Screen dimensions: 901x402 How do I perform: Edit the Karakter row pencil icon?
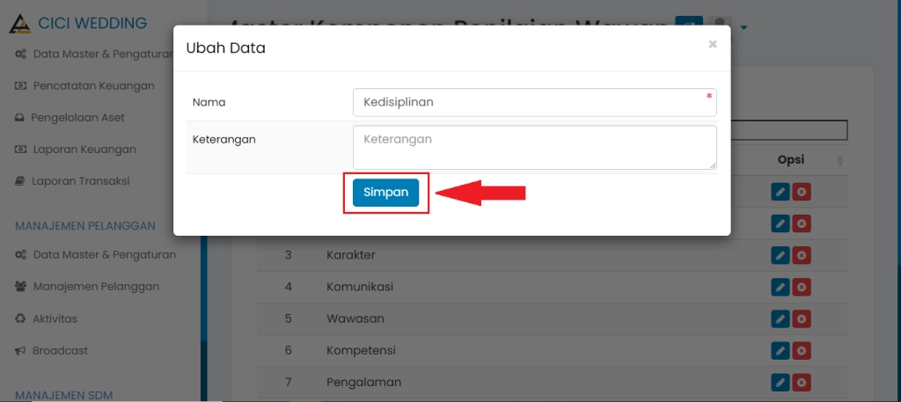(780, 255)
